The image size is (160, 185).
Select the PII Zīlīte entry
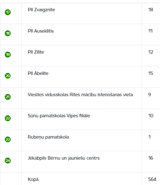pyautogui.click(x=36, y=52)
